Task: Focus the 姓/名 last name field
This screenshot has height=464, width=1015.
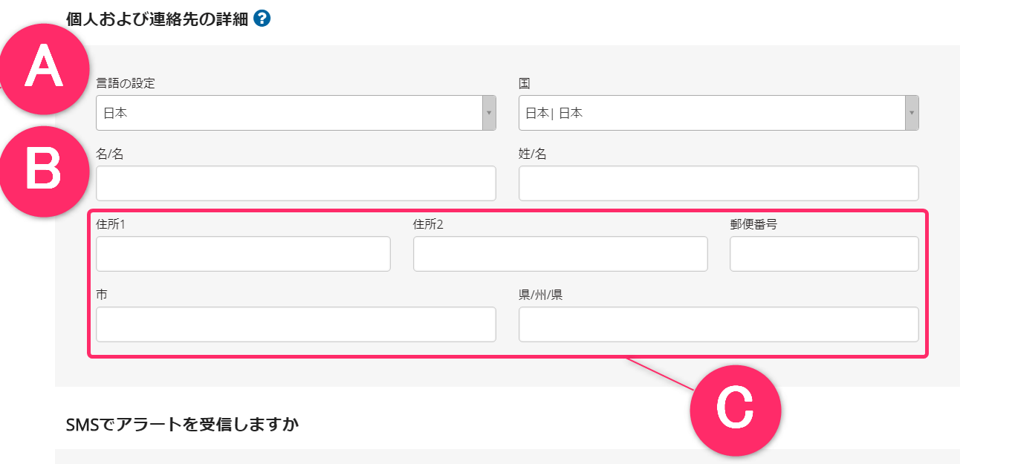Action: tap(719, 183)
